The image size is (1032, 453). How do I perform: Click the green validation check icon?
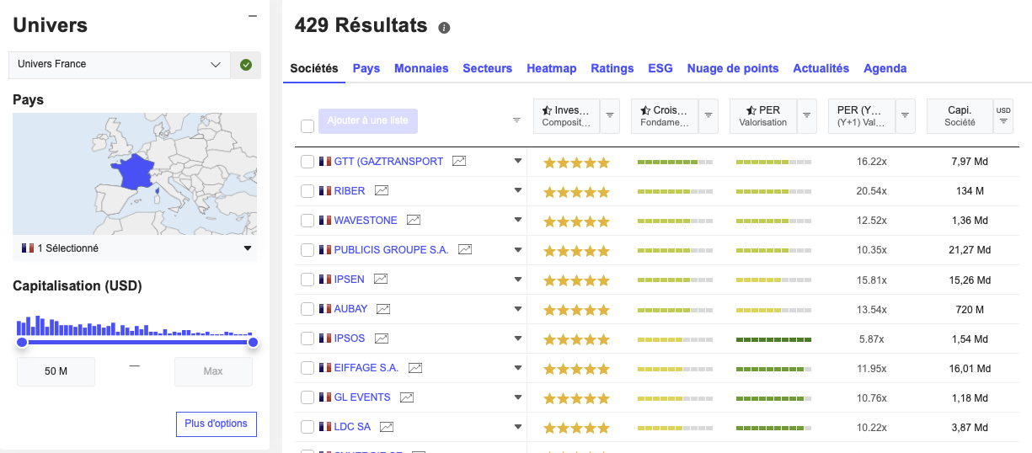pos(246,65)
